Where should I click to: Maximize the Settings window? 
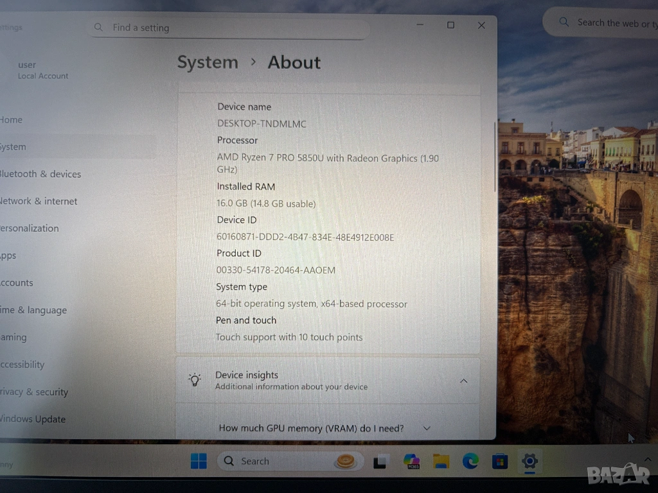tap(450, 25)
